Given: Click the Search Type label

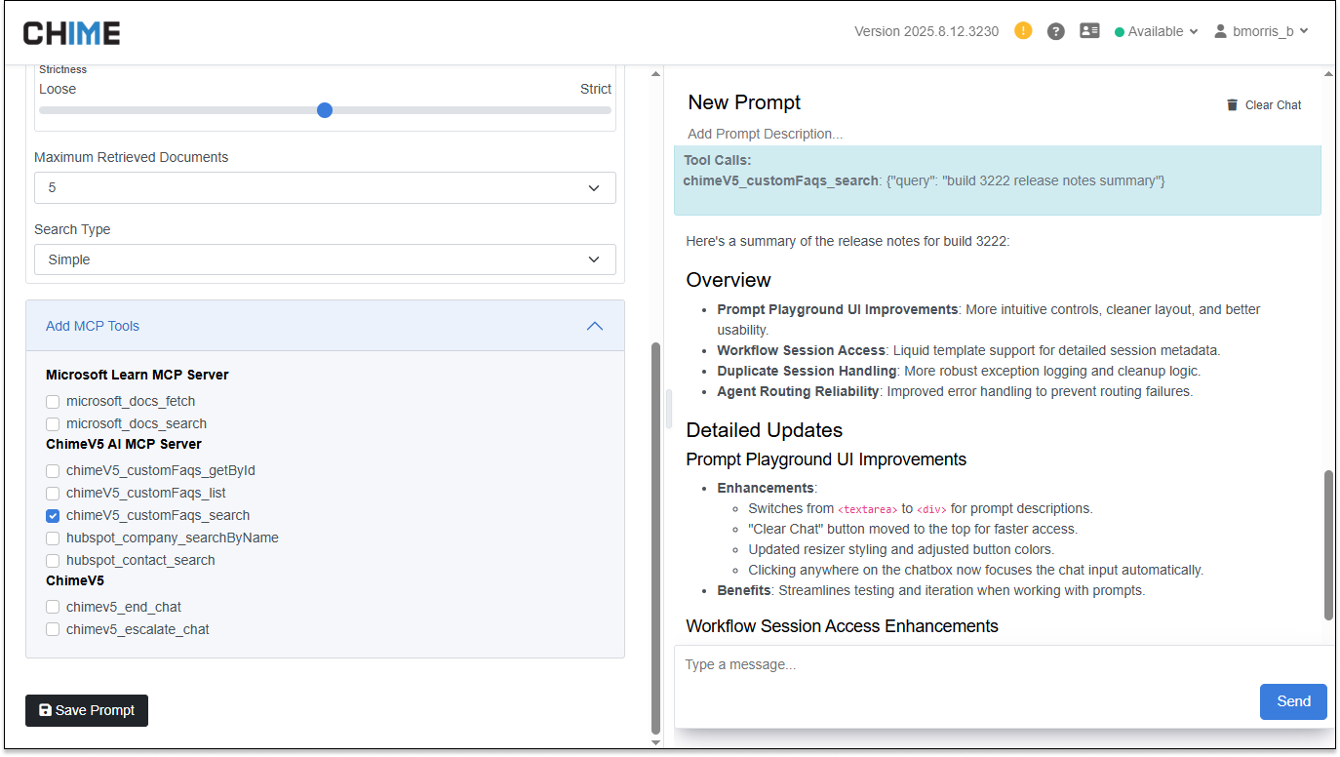Looking at the screenshot, I should point(72,229).
